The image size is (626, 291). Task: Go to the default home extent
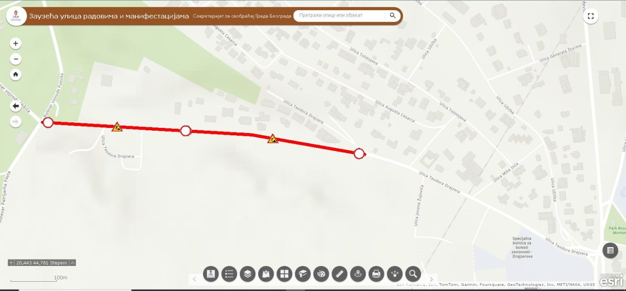pyautogui.click(x=16, y=74)
